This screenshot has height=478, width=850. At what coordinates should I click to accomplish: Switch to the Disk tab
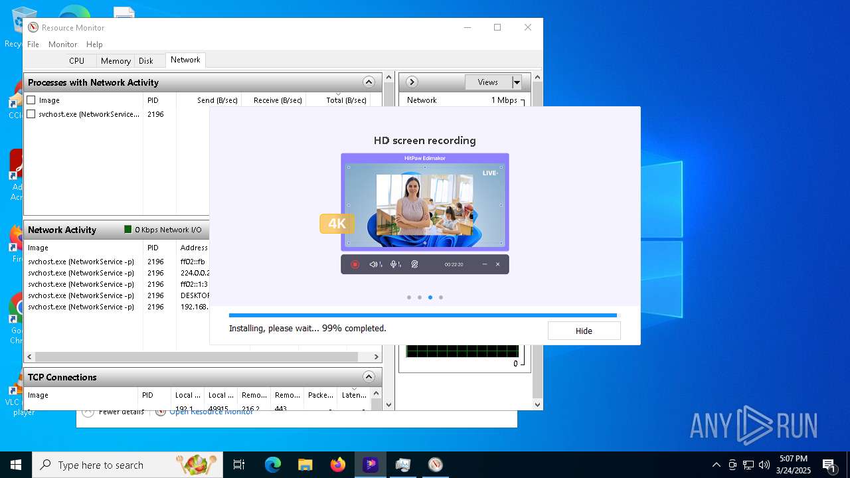(x=146, y=60)
